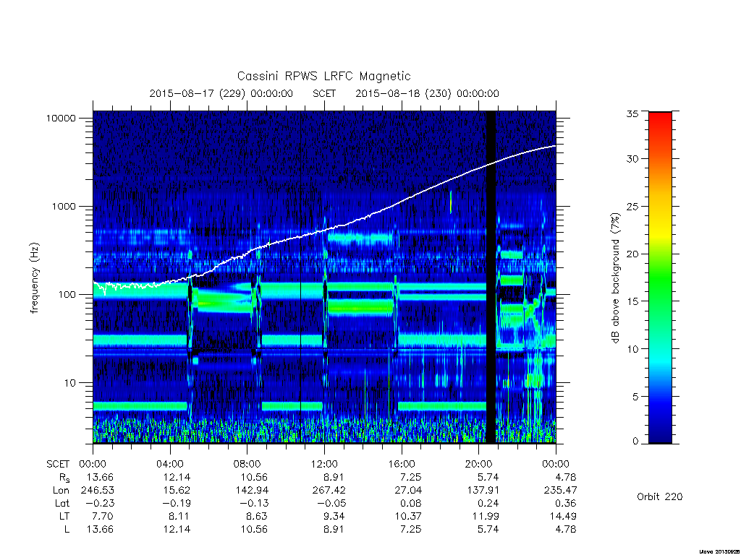The height and width of the screenshot is (555, 741).
Task: Select the 16:00 time tick label
Action: point(402,465)
